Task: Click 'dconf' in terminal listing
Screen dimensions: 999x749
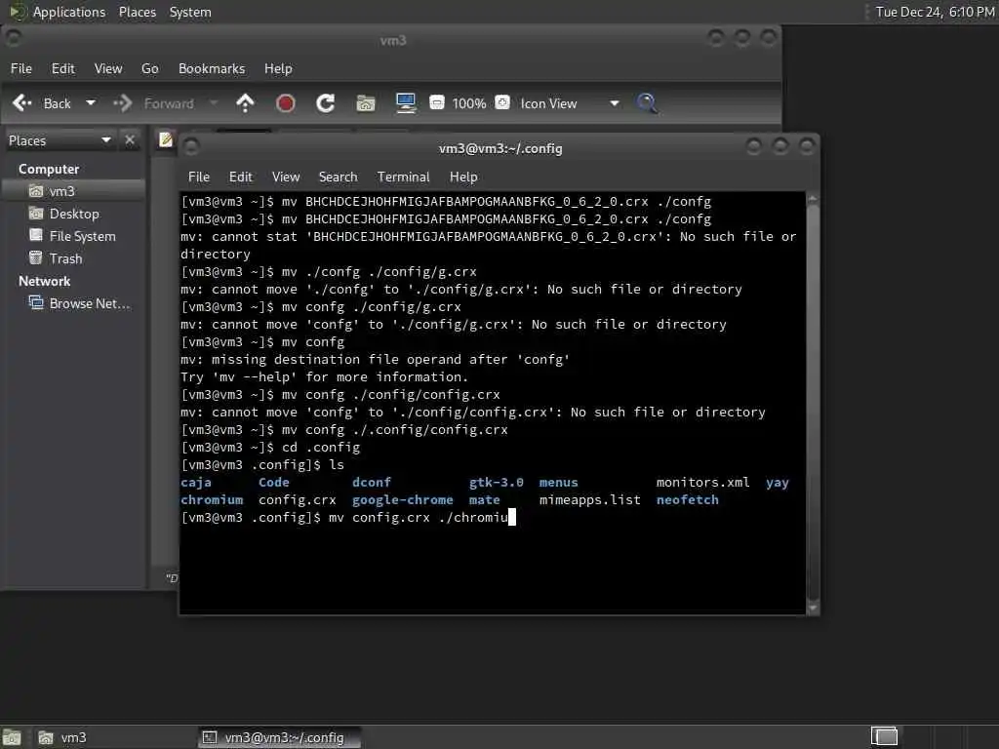Action: (x=372, y=482)
